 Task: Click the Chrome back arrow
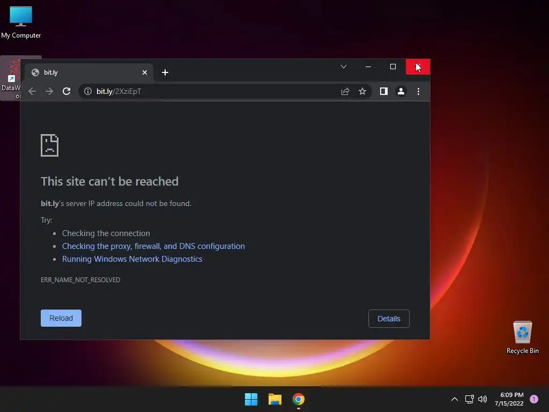(32, 91)
